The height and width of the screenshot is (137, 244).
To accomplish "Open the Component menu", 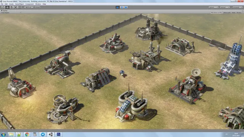I will coord(29,4).
